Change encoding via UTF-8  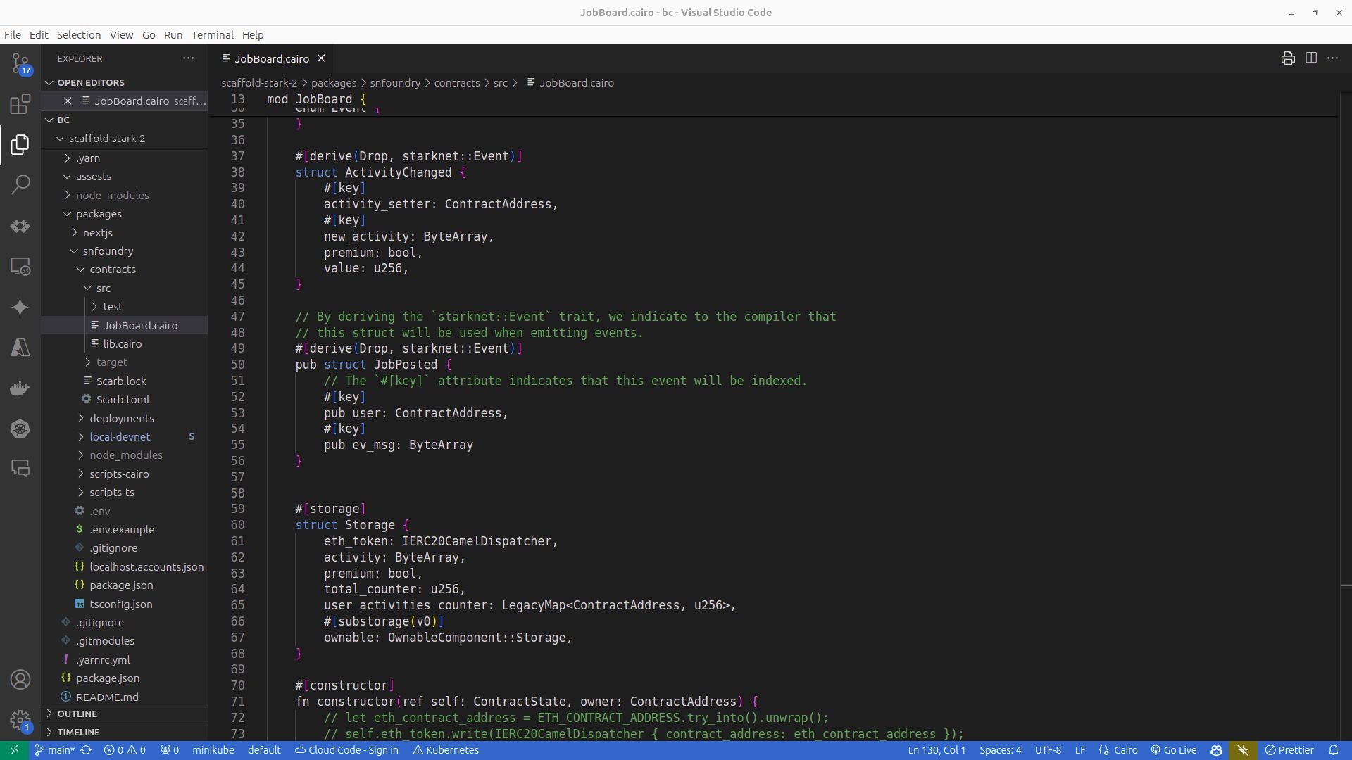(x=1048, y=750)
